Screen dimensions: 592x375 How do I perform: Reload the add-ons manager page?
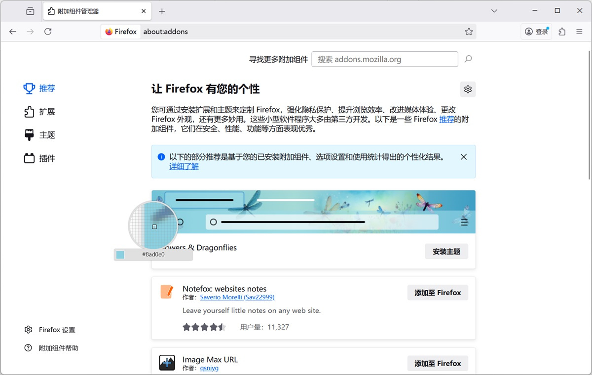tap(48, 31)
